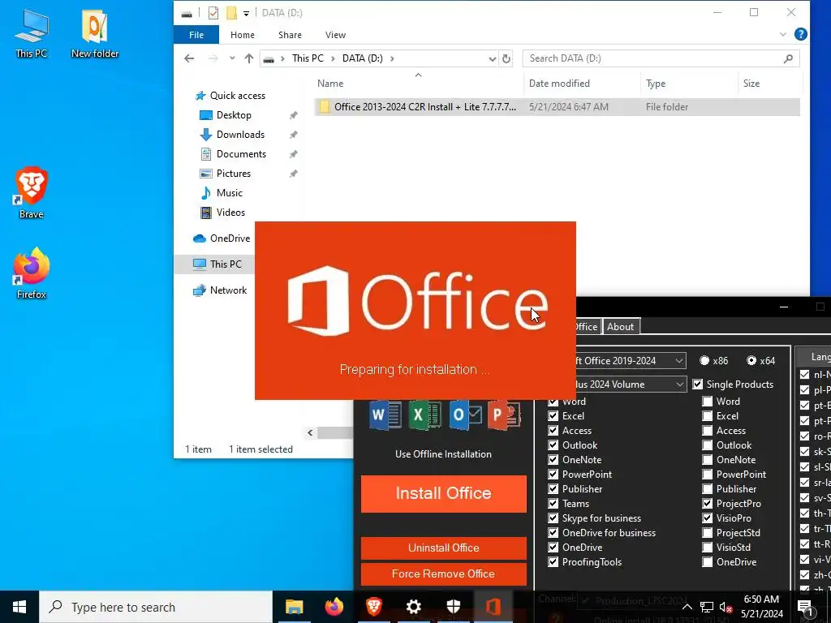Screen dimensions: 831x623
Task: Uncheck ProjectPro single product
Action: point(707,503)
